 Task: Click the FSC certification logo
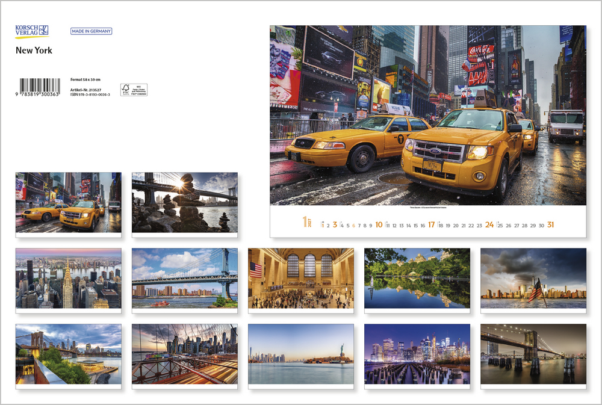[x=134, y=90]
